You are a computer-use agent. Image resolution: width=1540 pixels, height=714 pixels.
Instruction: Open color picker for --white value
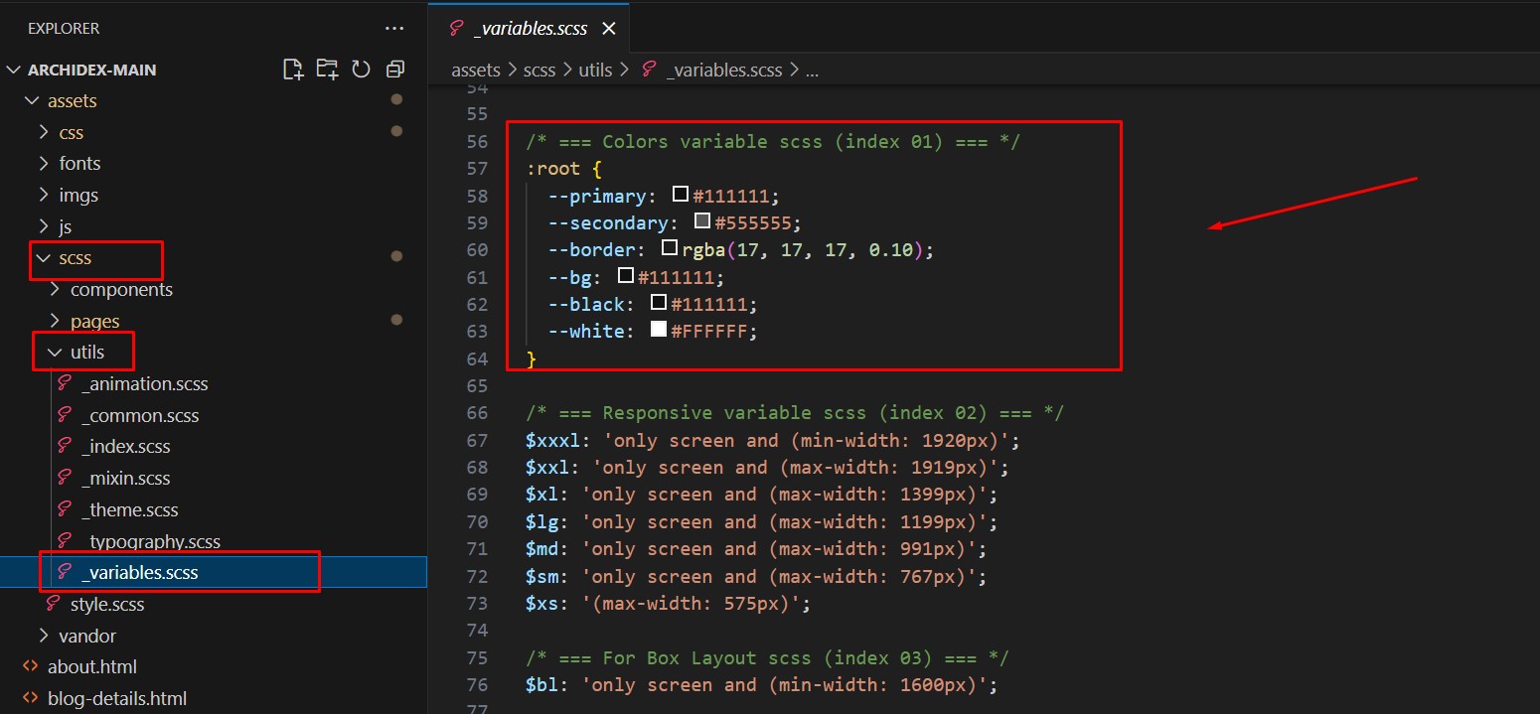coord(659,331)
